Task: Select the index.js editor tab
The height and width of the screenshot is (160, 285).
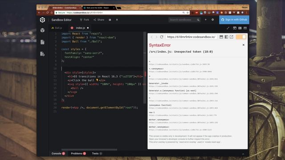Action: pos(81,28)
